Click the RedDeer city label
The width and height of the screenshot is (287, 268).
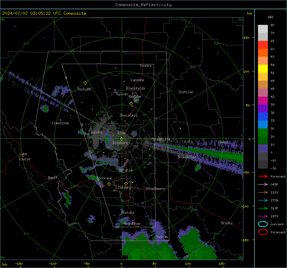(135, 97)
